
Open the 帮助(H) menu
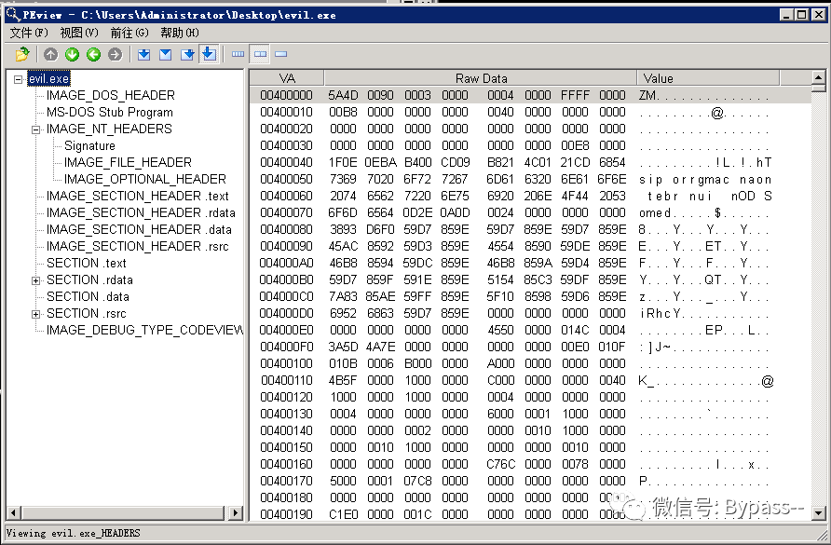(180, 33)
